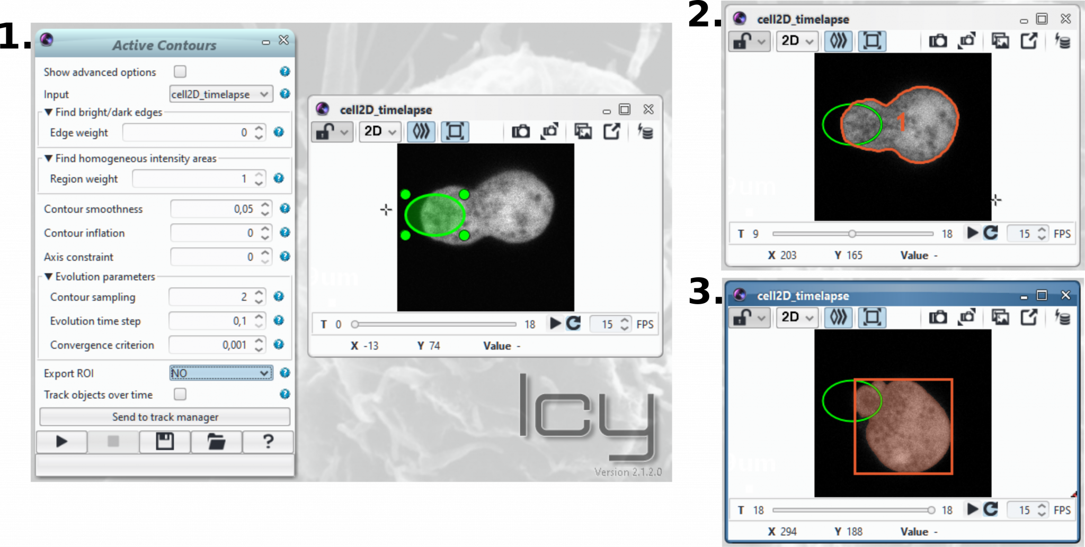Click the timeline slider at frame 9
This screenshot has width=1085, height=547.
coord(853,233)
